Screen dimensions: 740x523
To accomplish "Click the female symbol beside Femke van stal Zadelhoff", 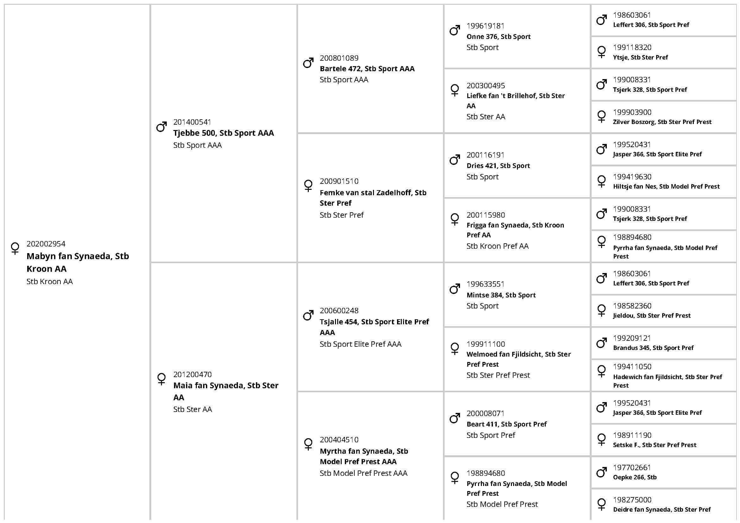I will point(308,185).
